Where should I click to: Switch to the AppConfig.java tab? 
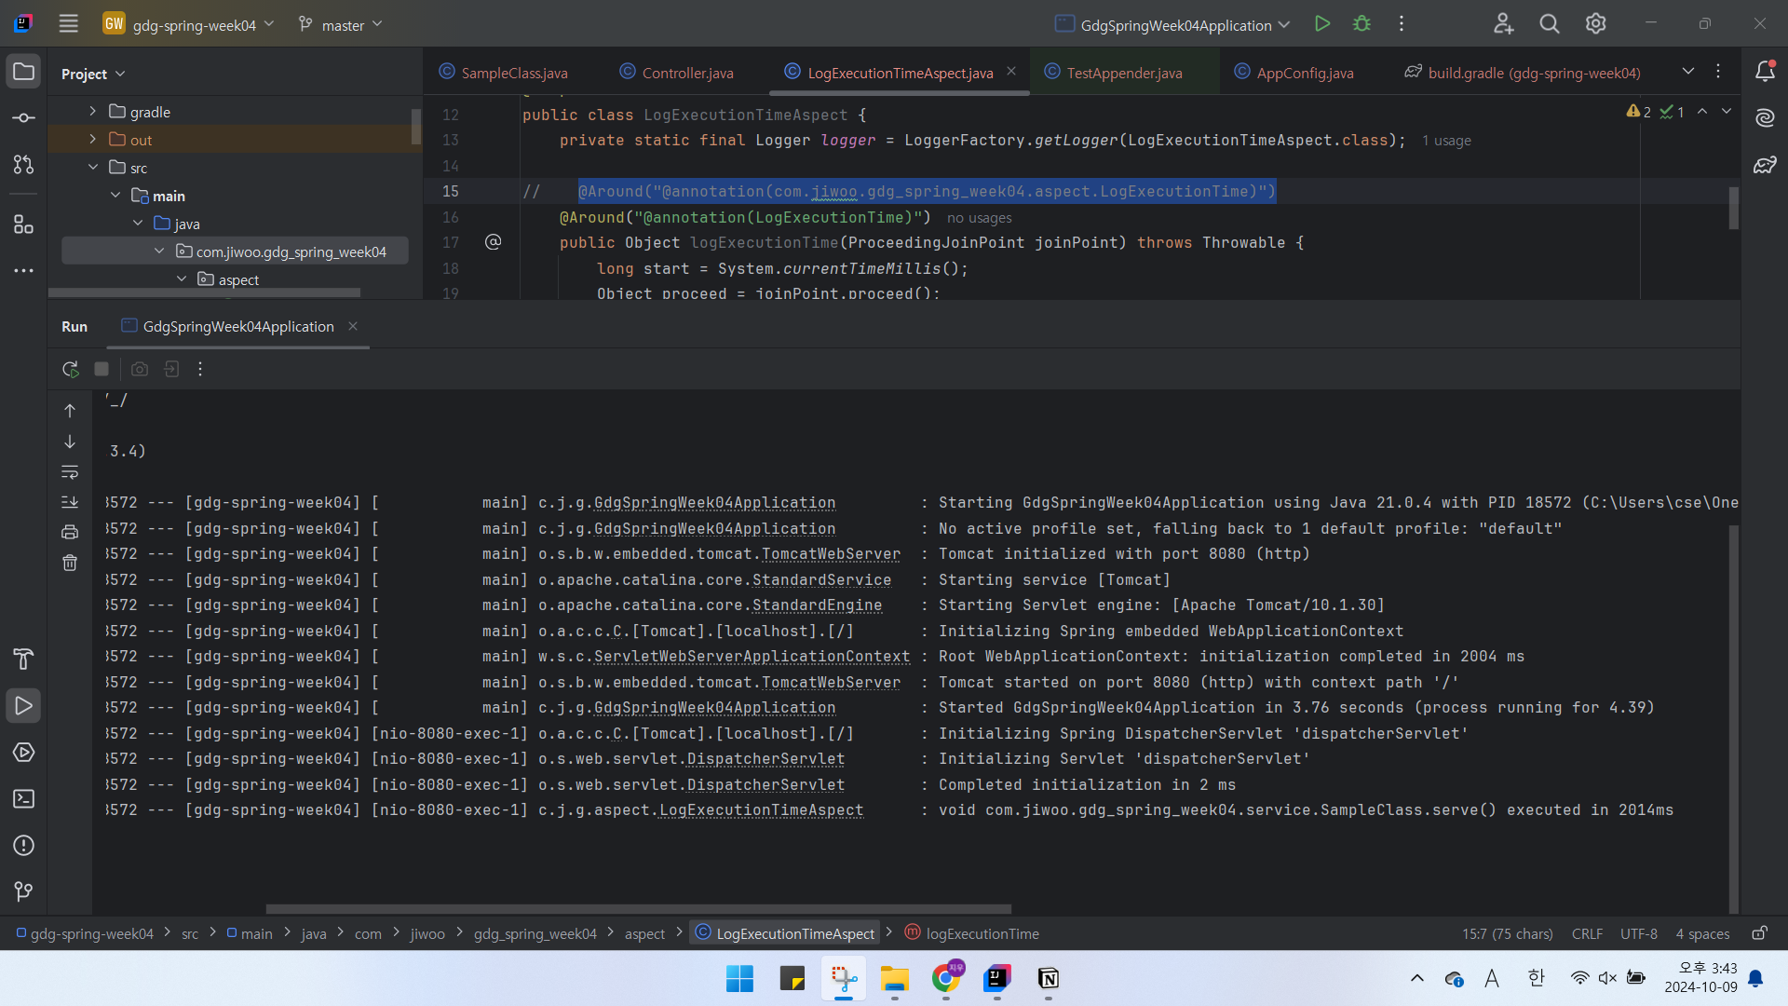1304,73
